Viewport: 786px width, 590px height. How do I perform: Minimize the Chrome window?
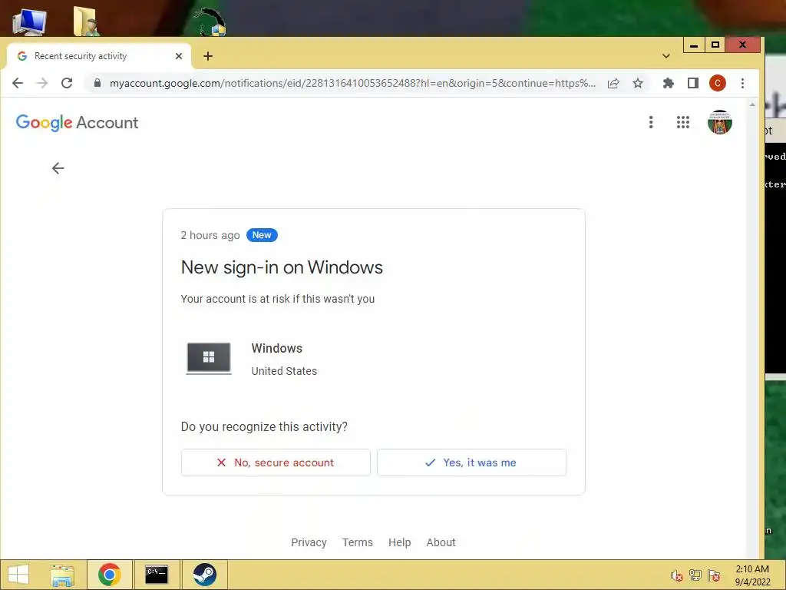click(694, 45)
